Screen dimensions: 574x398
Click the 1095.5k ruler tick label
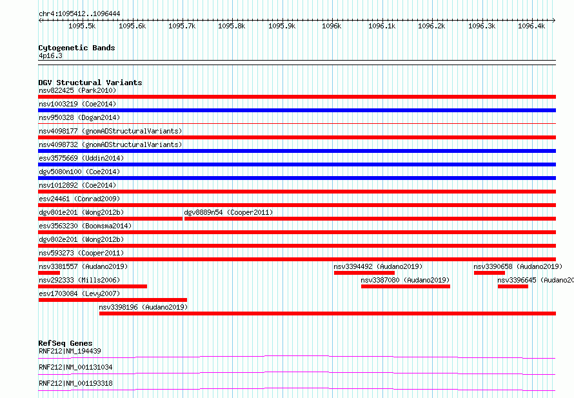82,26
